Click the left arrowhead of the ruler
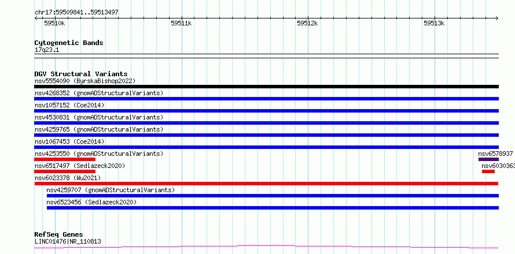Image resolution: width=515 pixels, height=254 pixels. 36,18
